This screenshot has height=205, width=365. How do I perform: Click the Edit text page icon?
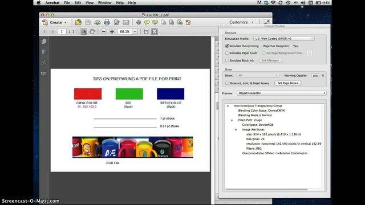pos(116,22)
